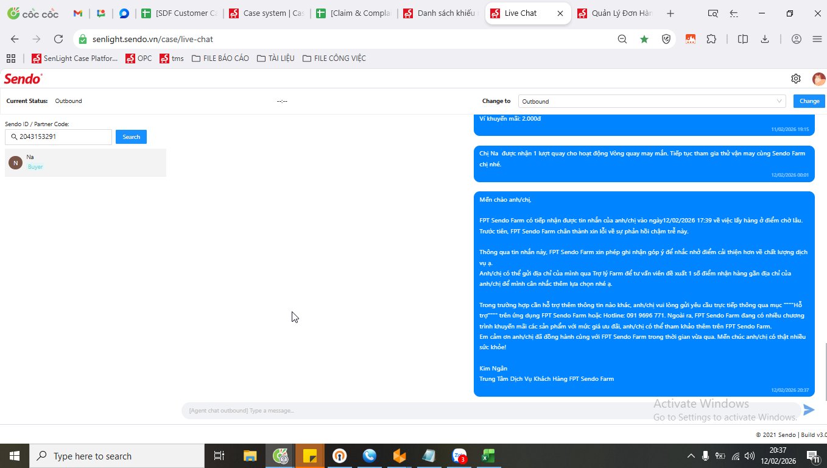Reload the Live Chat page
The image size is (827, 468).
pos(58,39)
